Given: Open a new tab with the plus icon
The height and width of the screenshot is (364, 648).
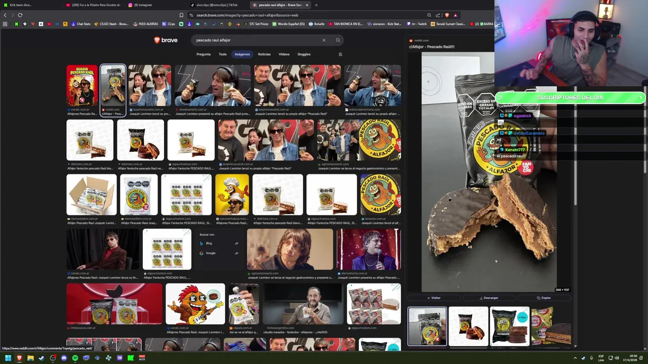Looking at the screenshot, I should tap(316, 5).
